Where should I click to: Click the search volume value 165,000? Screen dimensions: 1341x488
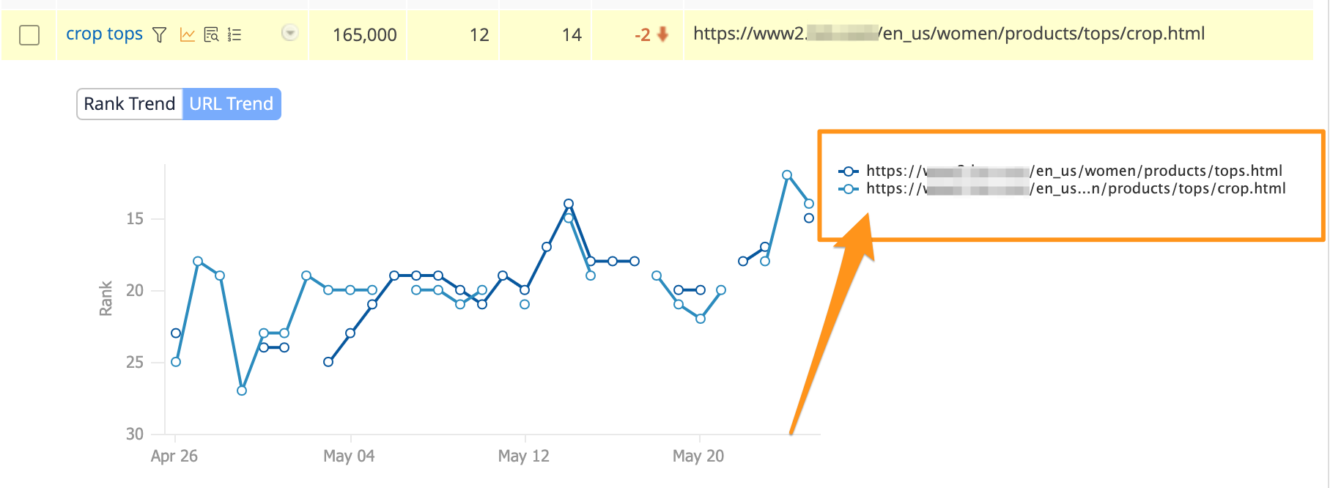coord(365,34)
